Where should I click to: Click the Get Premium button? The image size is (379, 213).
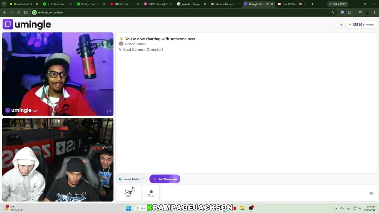tap(165, 179)
